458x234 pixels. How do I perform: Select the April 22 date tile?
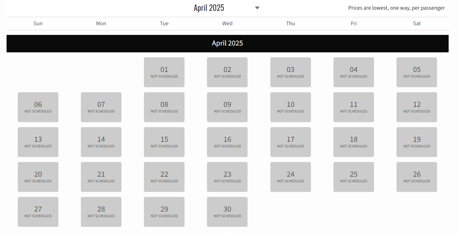164,177
